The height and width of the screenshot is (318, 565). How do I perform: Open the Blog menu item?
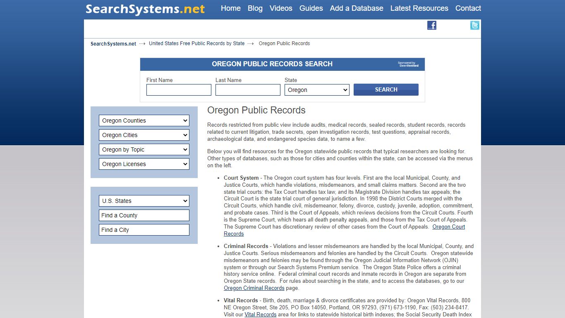255,8
